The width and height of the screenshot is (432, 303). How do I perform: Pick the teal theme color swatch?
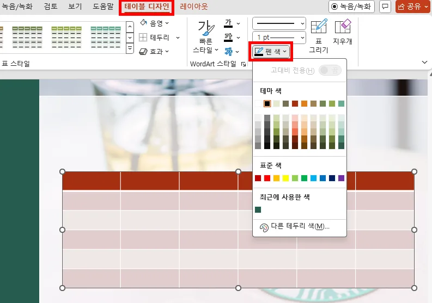[x=341, y=103]
